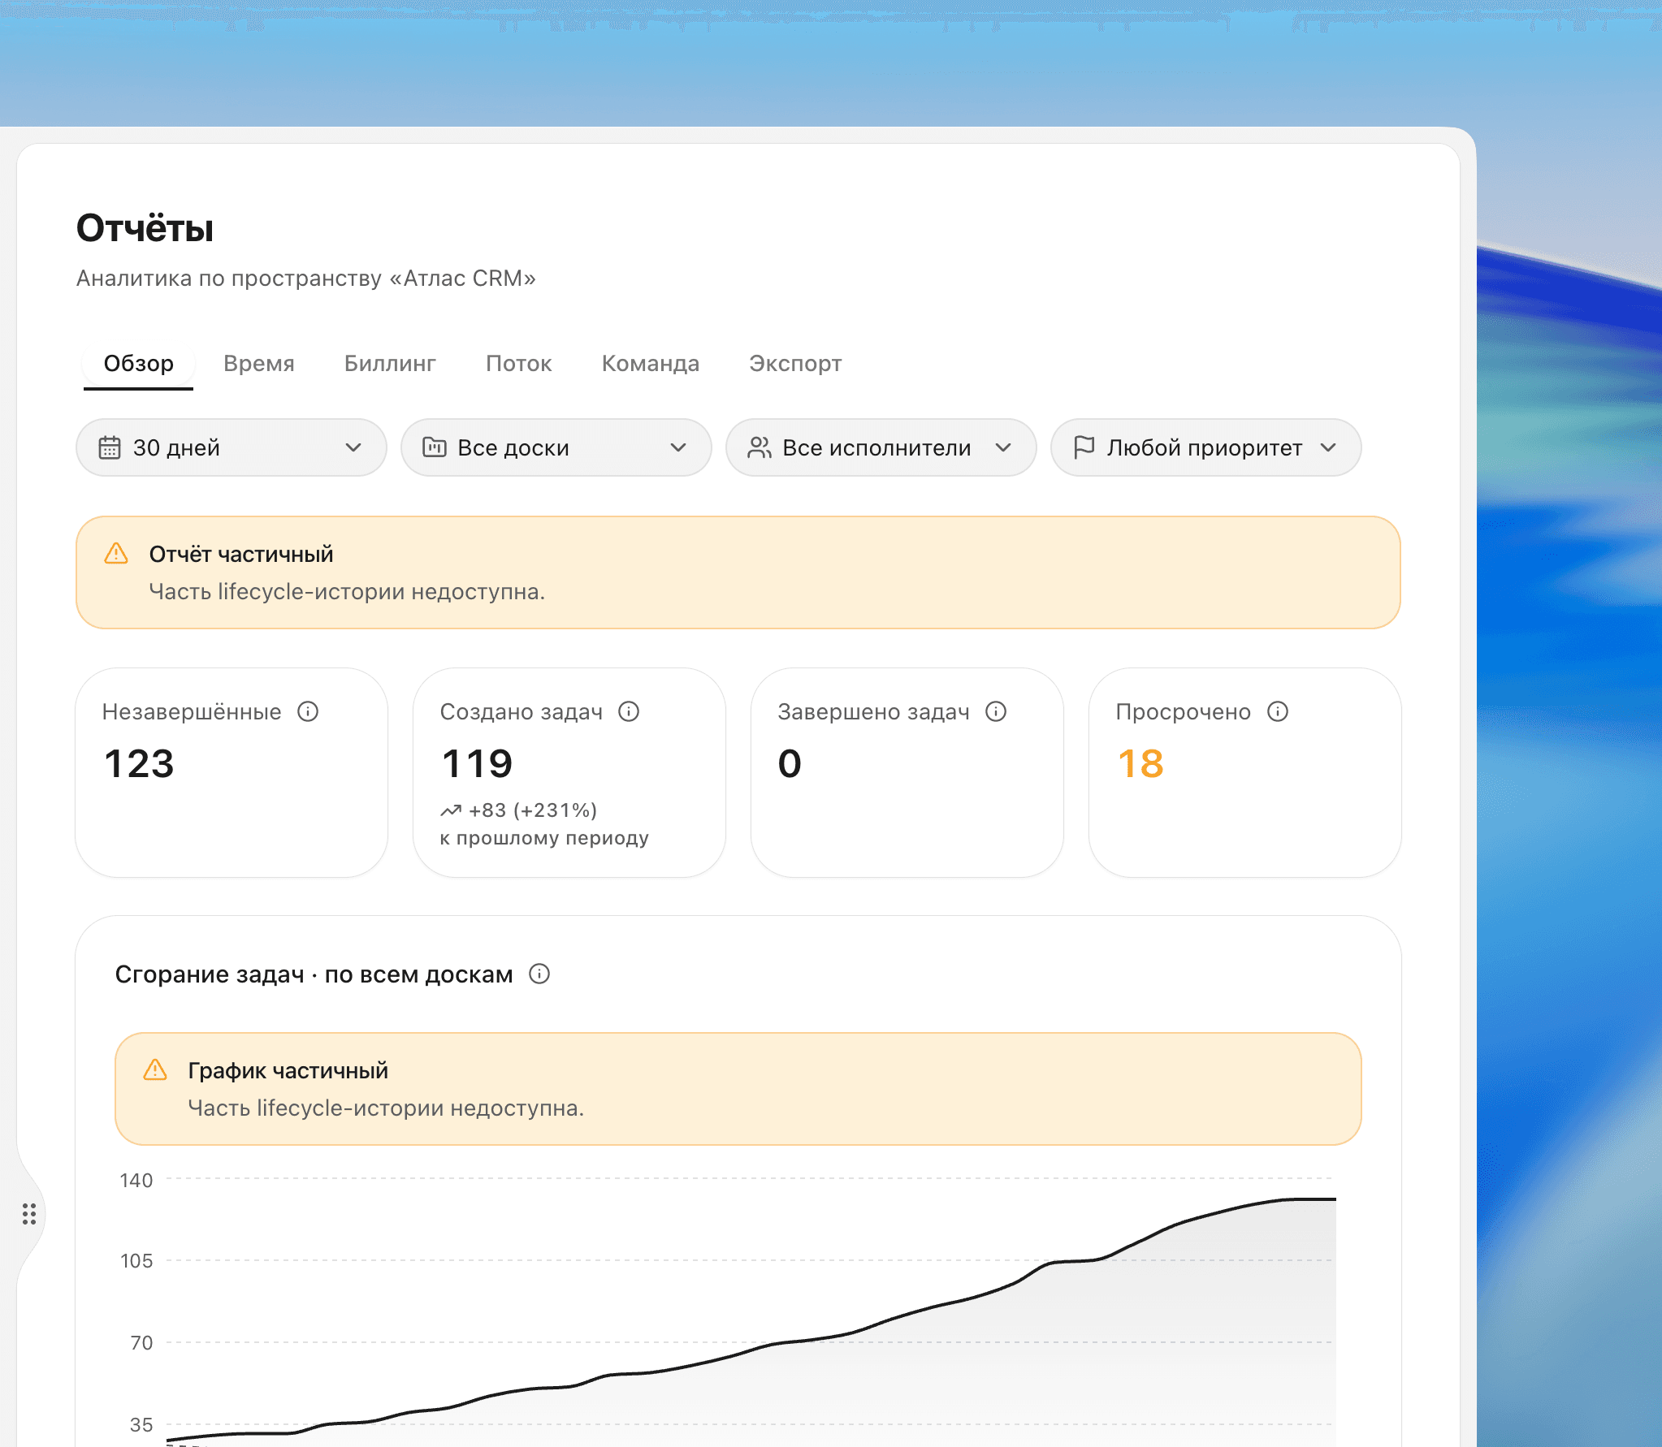Click the calendar icon in period filter
Viewport: 1662px width, 1447px height.
(x=110, y=447)
